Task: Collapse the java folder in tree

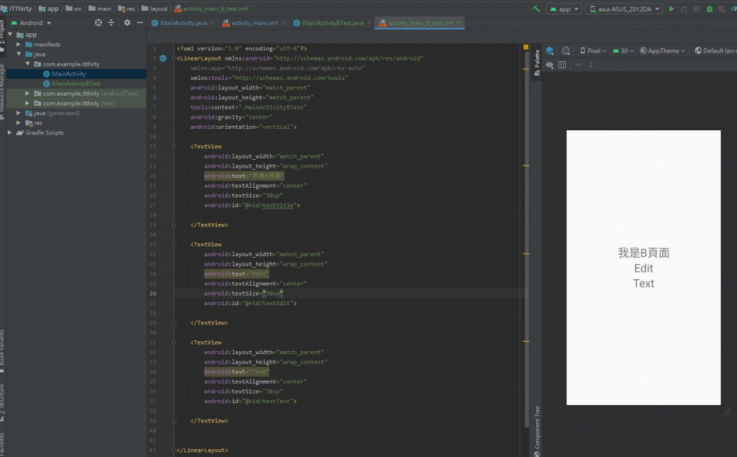Action: tap(19, 54)
